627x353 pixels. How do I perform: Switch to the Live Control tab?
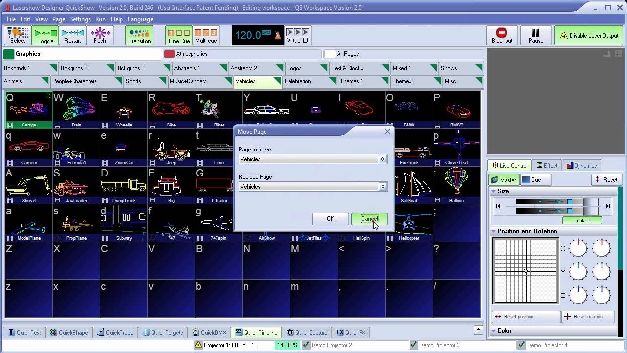[x=510, y=166]
